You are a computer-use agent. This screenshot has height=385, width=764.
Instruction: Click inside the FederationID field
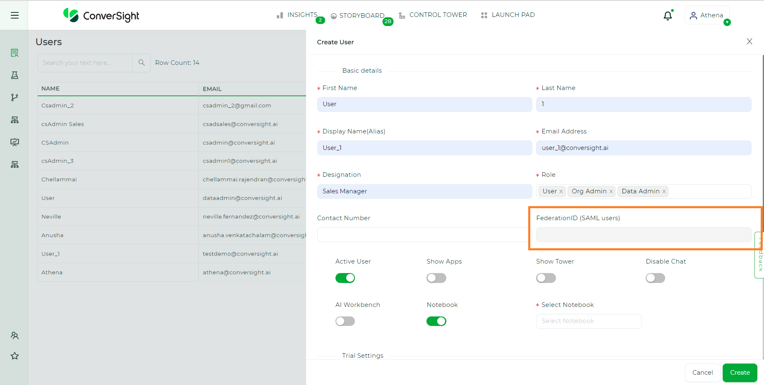coord(643,234)
